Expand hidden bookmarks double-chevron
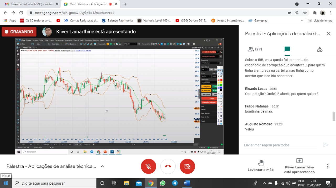Image resolution: width=336 pixels, height=188 pixels. (x=301, y=20)
